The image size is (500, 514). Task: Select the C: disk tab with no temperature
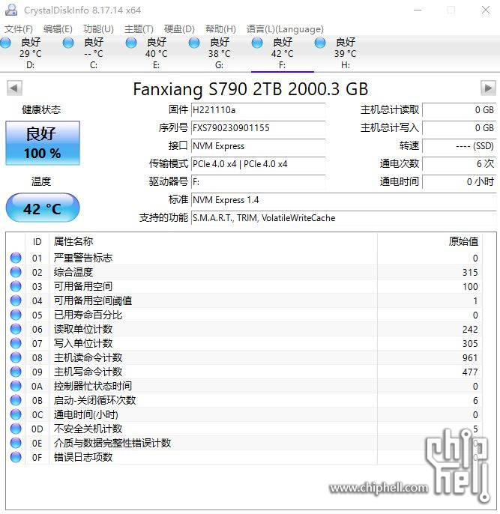(94, 53)
